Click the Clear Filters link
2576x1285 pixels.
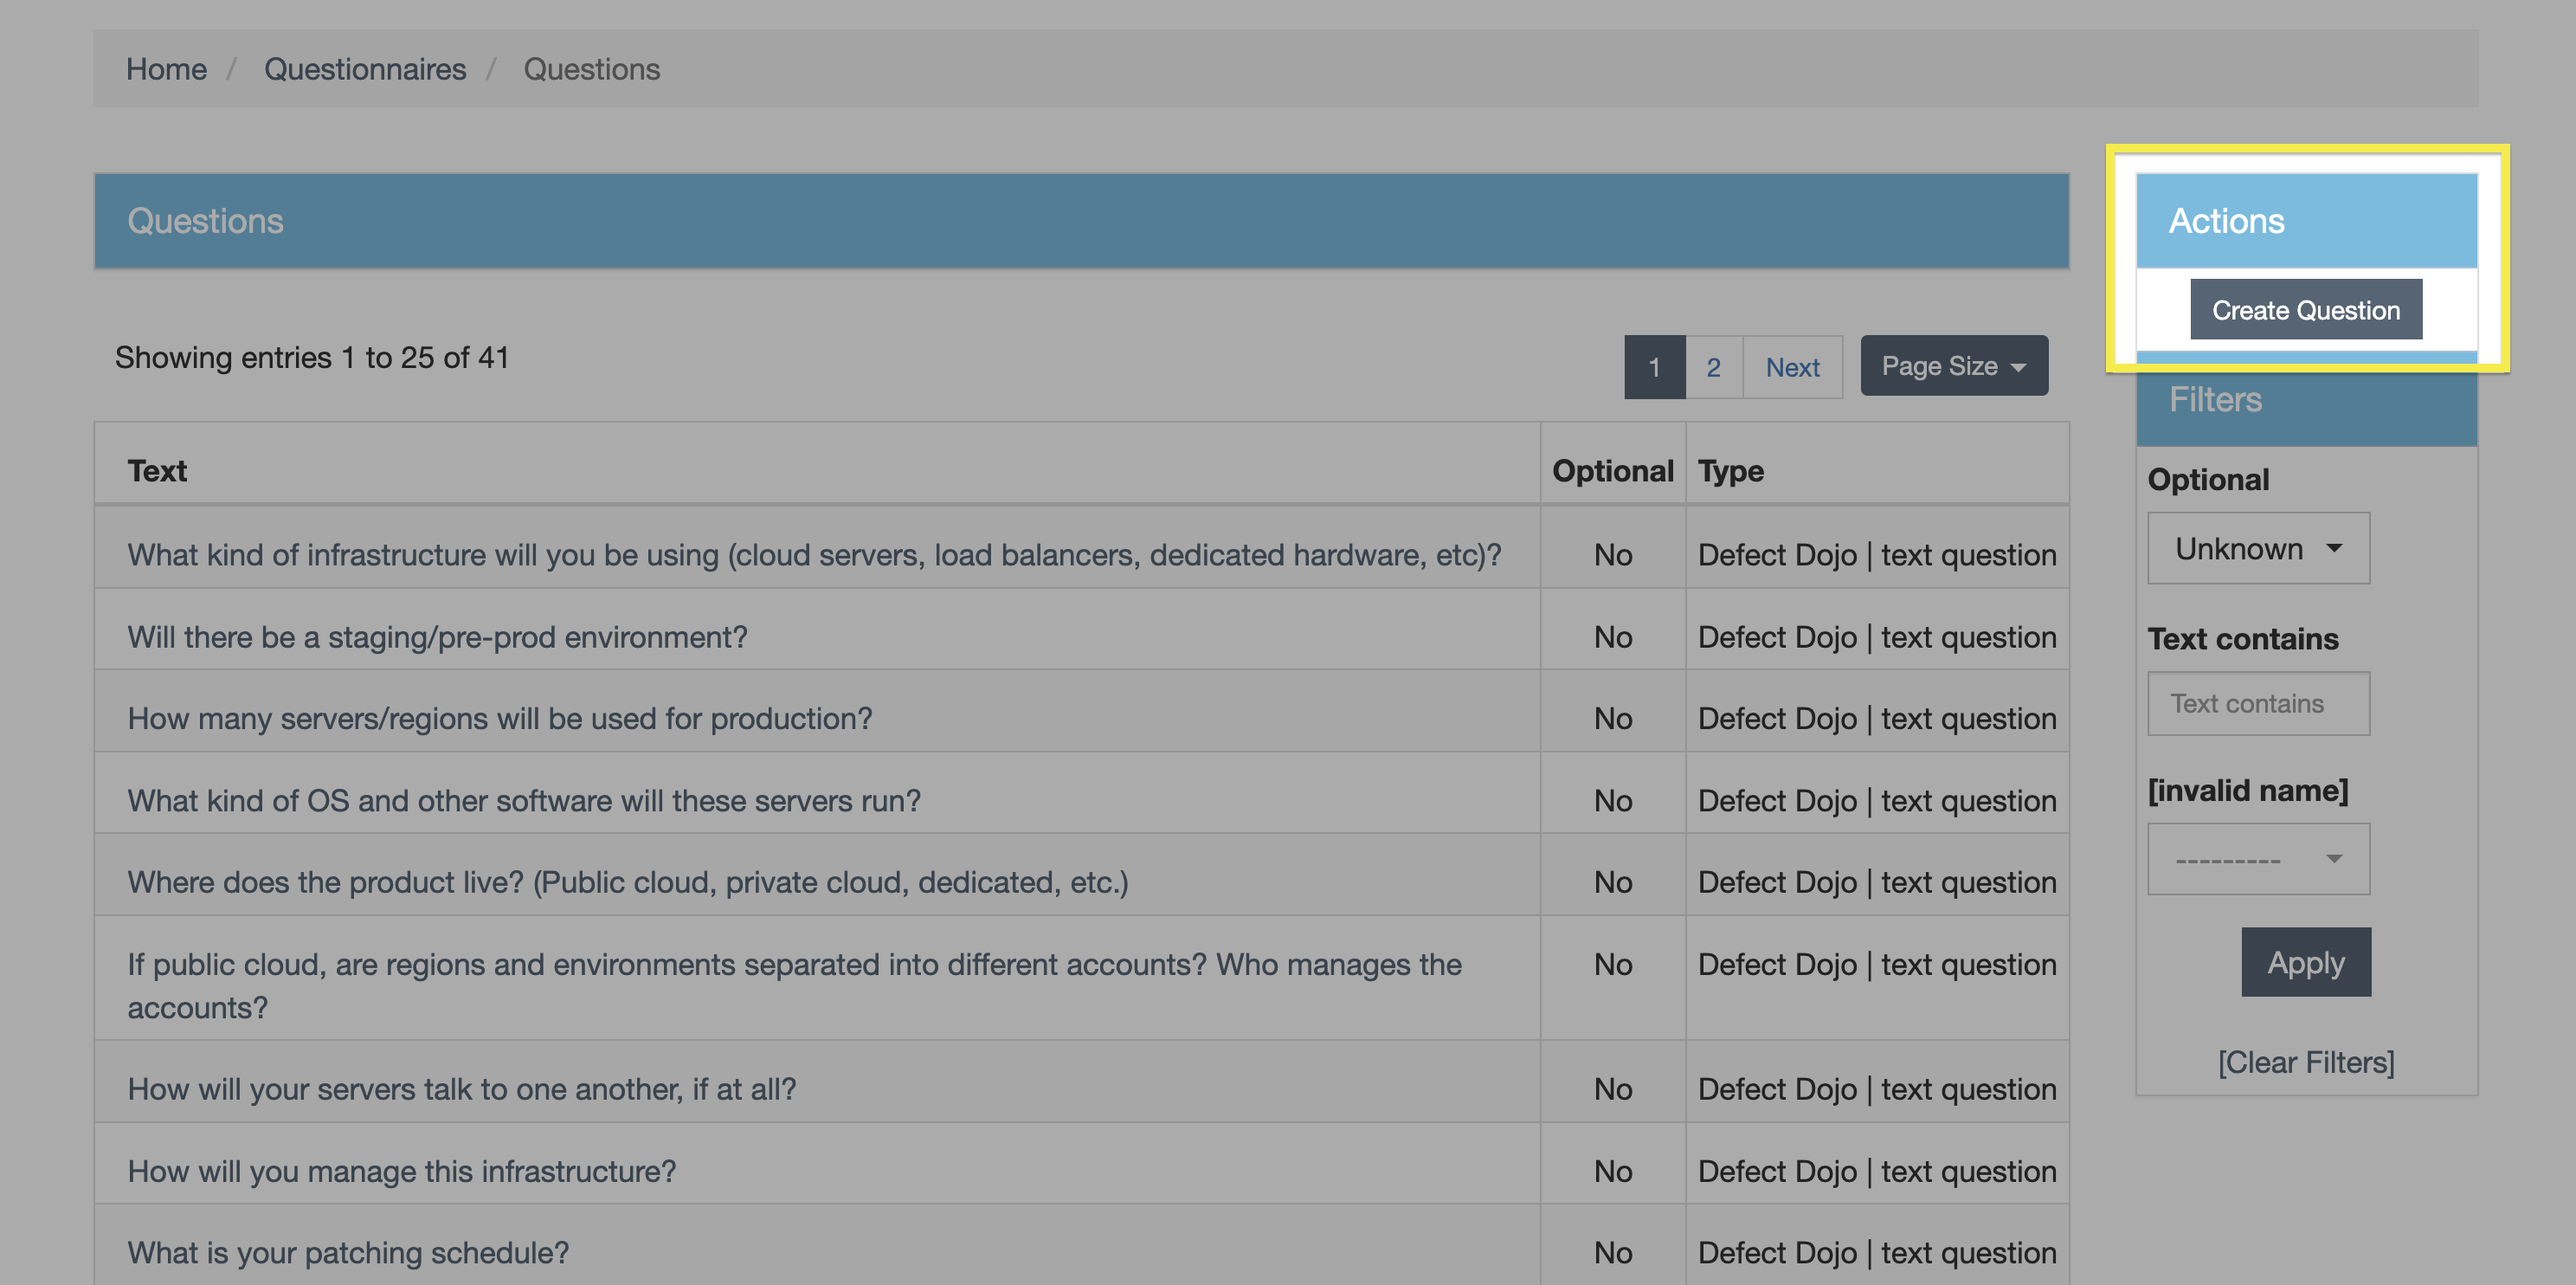pyautogui.click(x=2305, y=1062)
